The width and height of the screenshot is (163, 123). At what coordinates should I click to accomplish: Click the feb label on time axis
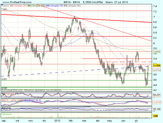pos(71,121)
